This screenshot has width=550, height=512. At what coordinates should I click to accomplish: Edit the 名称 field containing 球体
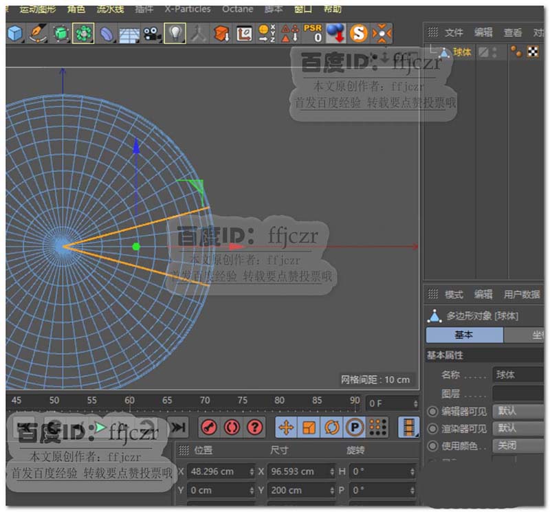coord(518,375)
